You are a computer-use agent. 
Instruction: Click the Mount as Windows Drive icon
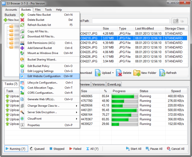[22, 53]
